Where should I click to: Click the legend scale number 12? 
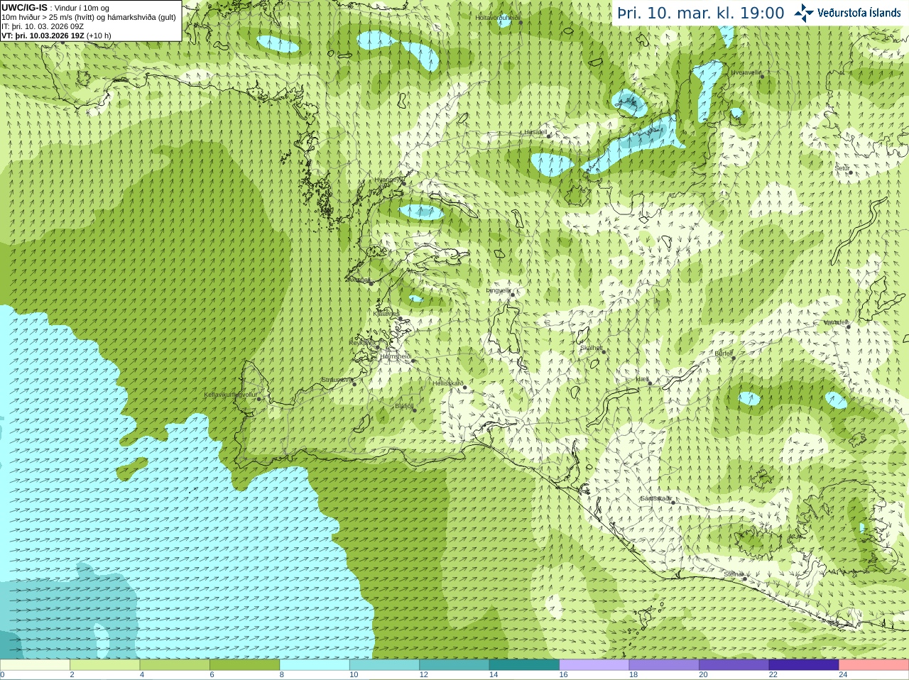423,675
